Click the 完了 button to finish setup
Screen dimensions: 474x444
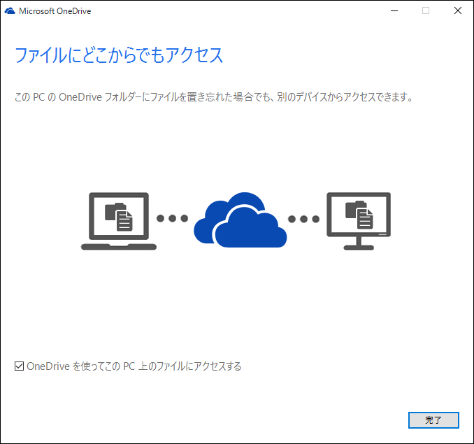pyautogui.click(x=433, y=420)
